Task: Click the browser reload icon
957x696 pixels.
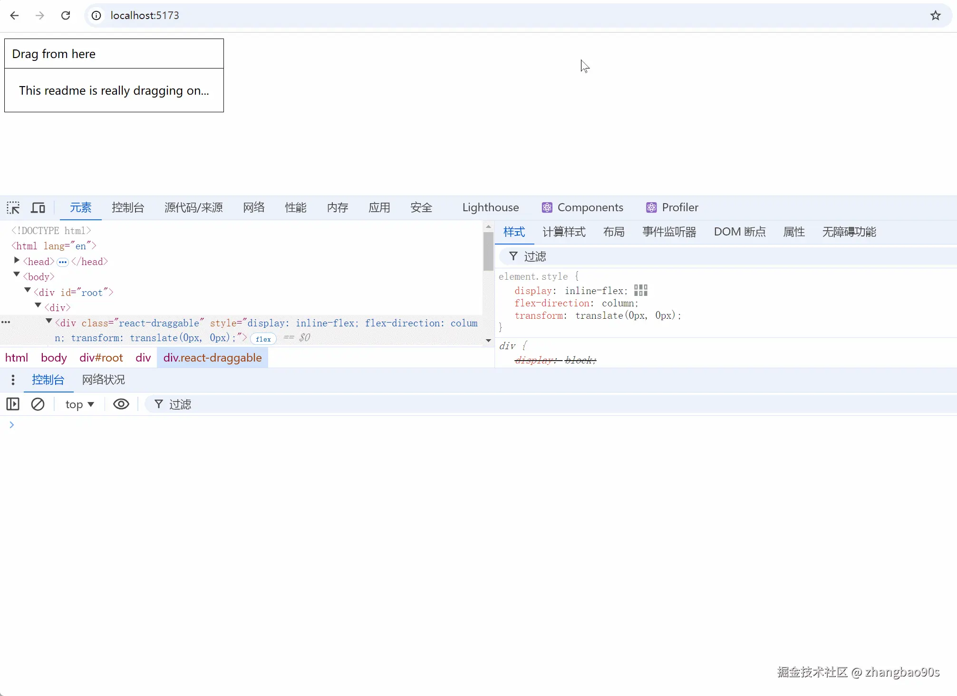Action: click(66, 15)
